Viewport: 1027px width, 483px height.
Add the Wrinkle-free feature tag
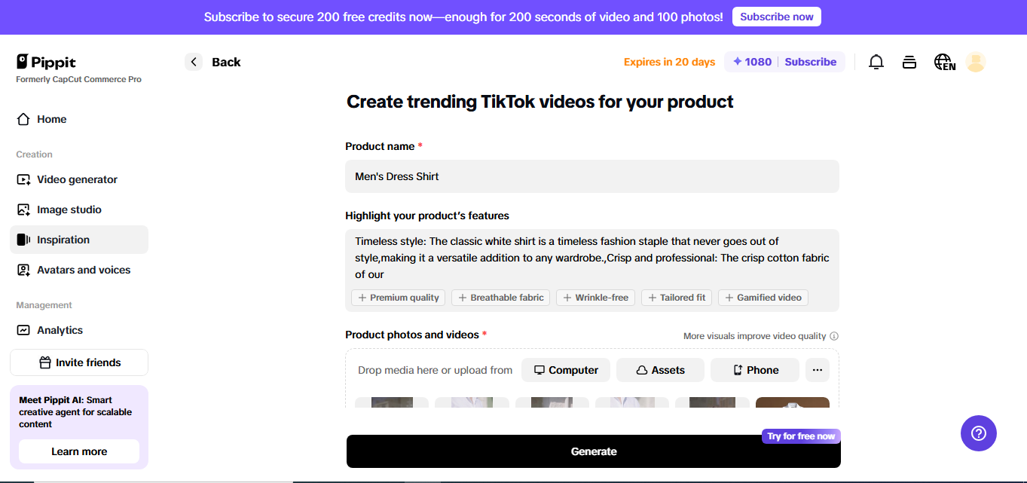pyautogui.click(x=595, y=297)
